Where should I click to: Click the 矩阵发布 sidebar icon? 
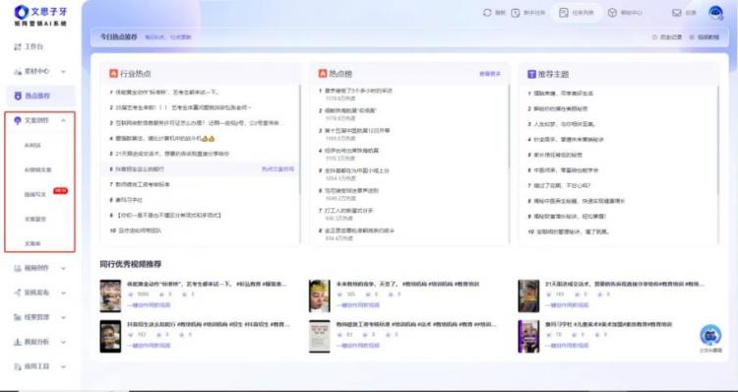click(18, 293)
